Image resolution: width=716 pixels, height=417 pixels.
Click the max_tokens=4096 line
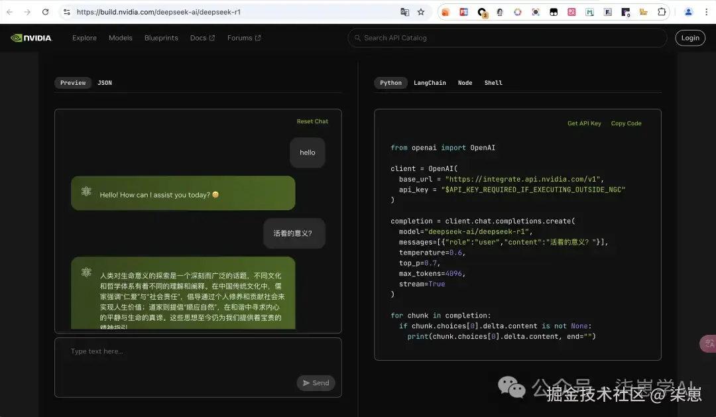(x=432, y=274)
